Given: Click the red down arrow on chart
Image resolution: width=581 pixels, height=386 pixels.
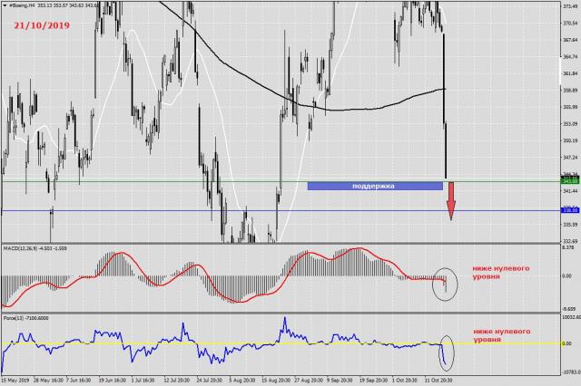Looking at the screenshot, I should click(450, 201).
